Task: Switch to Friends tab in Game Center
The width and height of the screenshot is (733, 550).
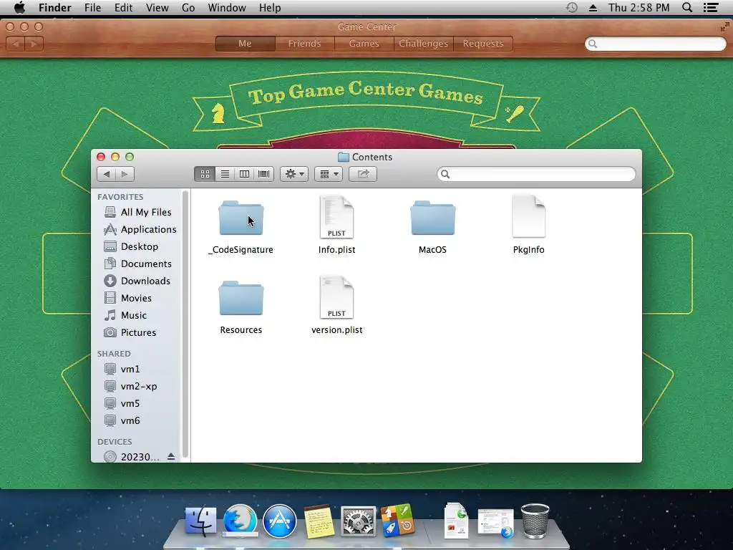Action: [305, 44]
